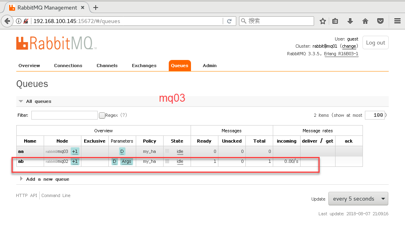Click the search magnifier icon
Screen dimensions: 405x226
point(243,21)
